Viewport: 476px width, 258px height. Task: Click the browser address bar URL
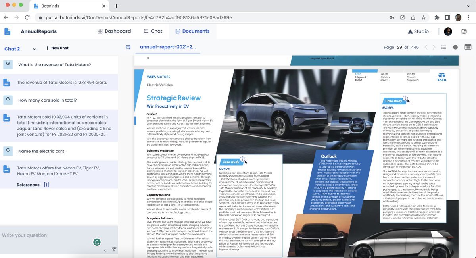coord(138,18)
